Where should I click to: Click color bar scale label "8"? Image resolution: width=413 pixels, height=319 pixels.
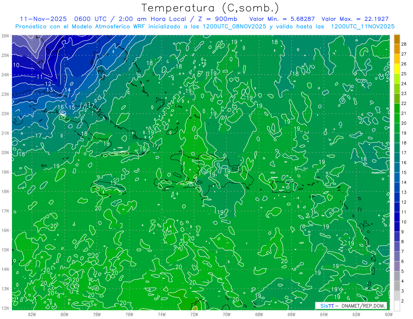pos(403,242)
